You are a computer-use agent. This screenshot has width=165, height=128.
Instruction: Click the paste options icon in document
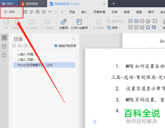coord(95,121)
